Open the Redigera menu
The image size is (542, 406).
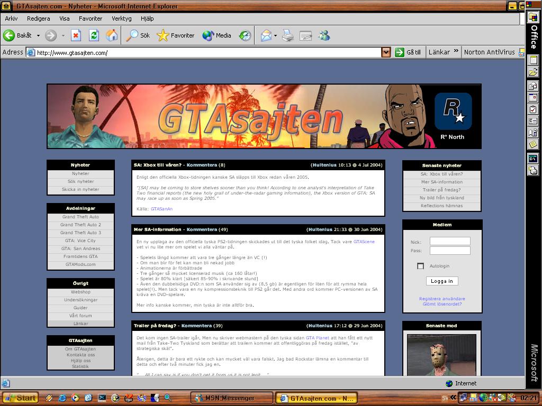point(38,19)
